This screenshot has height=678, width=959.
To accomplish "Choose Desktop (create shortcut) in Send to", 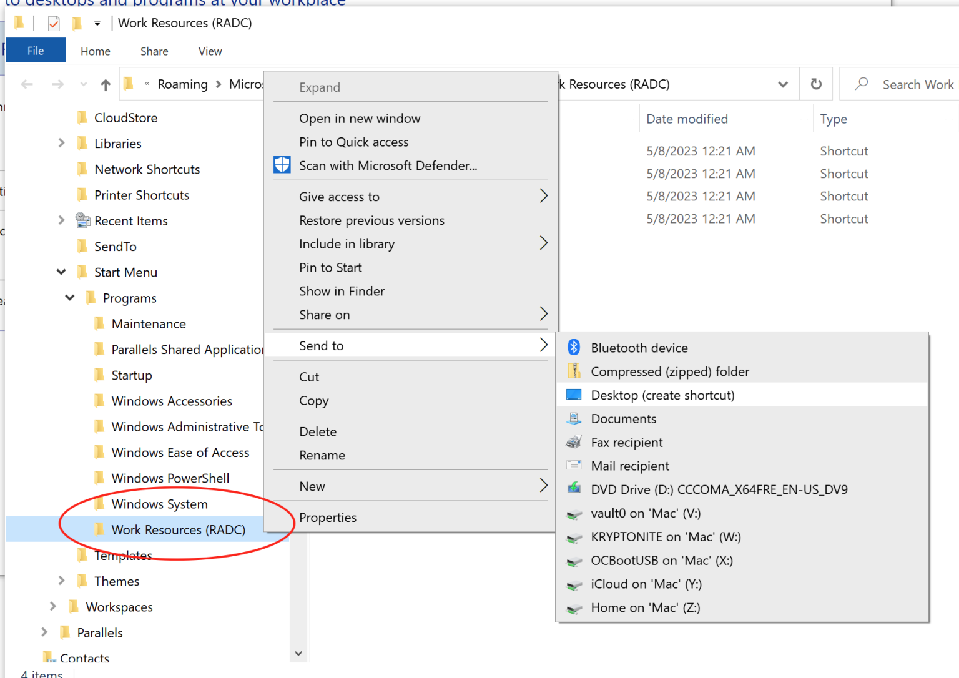I will 663,395.
